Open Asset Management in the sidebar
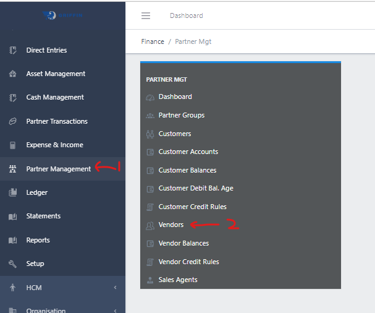 click(x=56, y=74)
